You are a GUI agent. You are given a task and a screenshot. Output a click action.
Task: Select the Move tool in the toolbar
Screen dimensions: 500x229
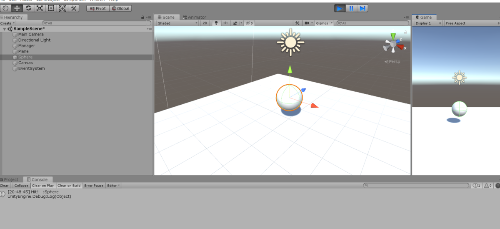17,8
